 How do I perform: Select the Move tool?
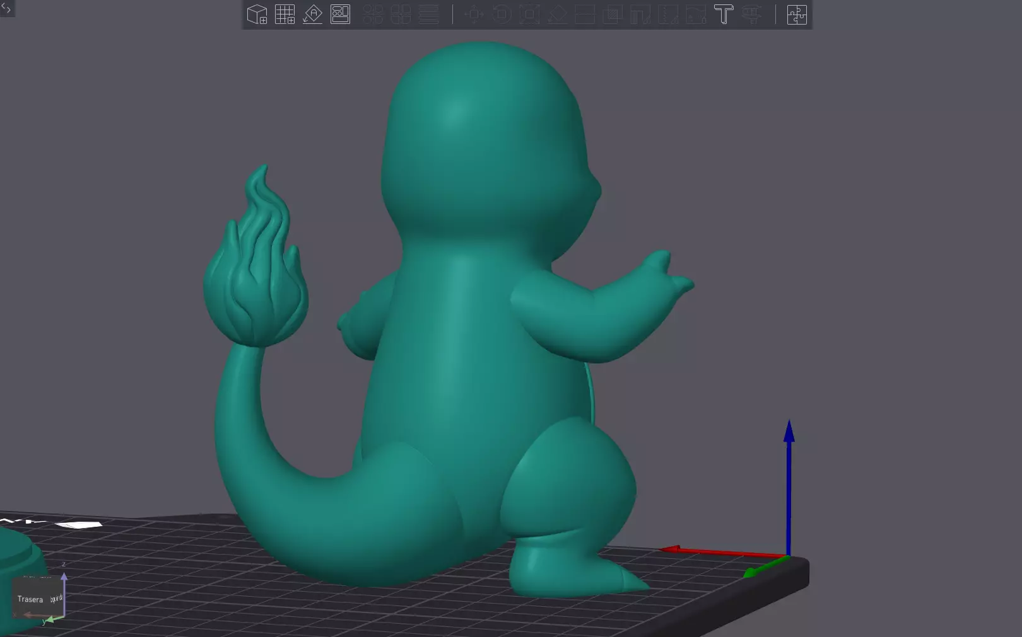(474, 14)
